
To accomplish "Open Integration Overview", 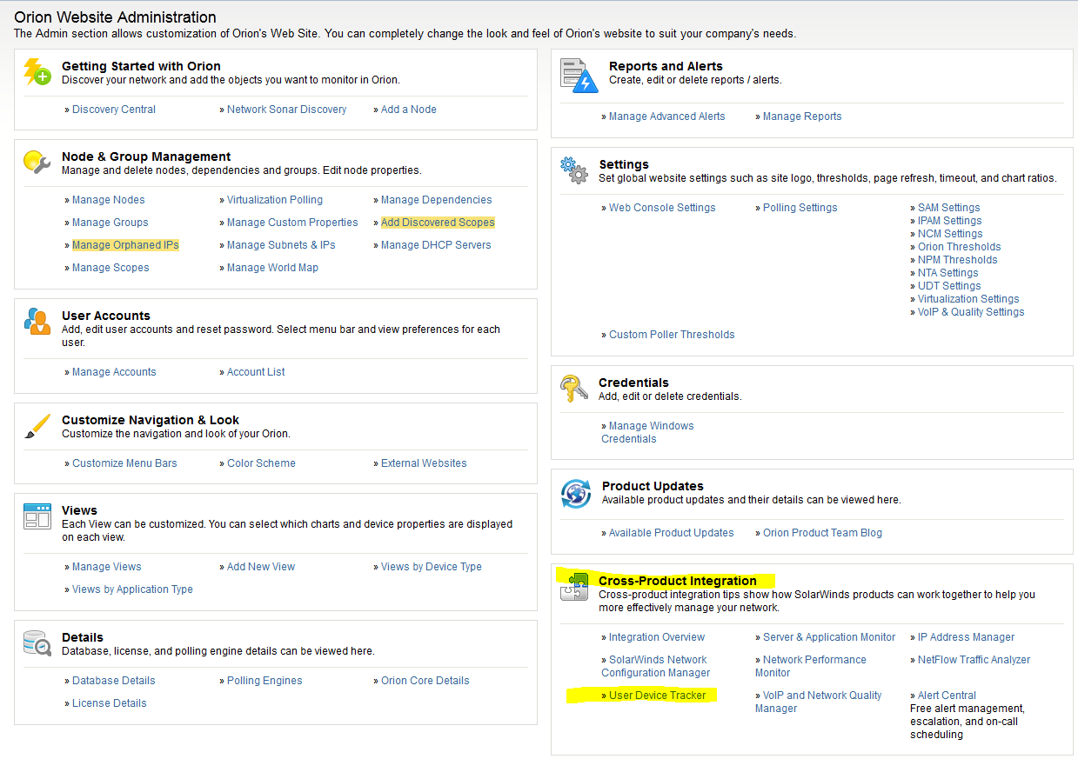I will click(657, 637).
